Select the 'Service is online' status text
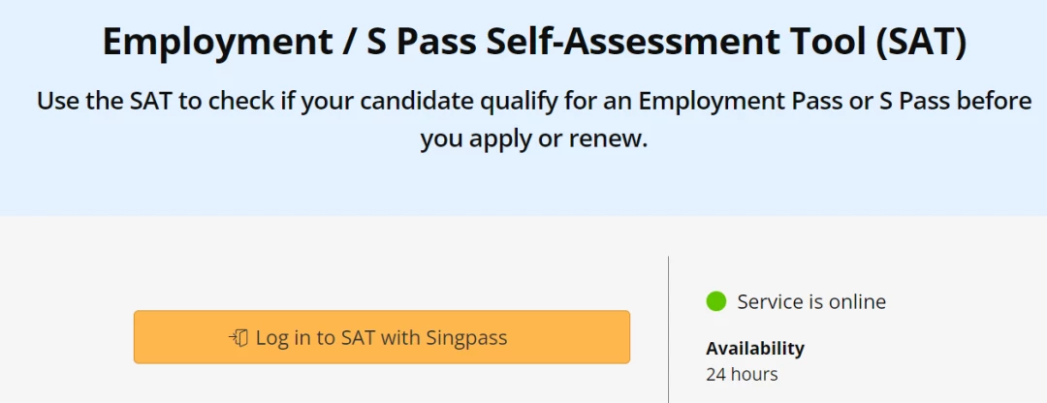Viewport: 1047px width, 403px height. point(811,301)
